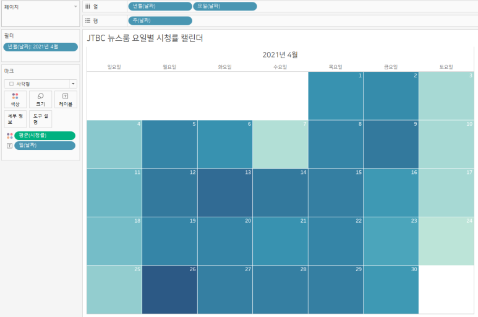478x317 pixels.
Task: Select the 년월(날짜) pill on Columns shelf
Action: [x=160, y=6]
